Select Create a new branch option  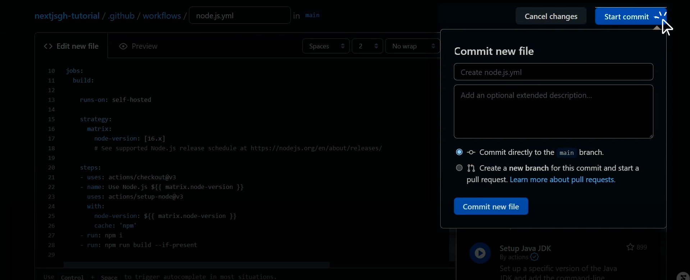(459, 168)
